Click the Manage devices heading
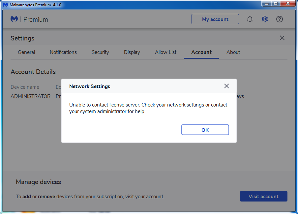This screenshot has width=298, height=214. 38,182
